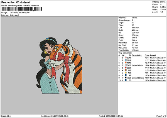Select the Emerald Black color swatch
This screenshot has width=167, height=118.
(x=126, y=78)
